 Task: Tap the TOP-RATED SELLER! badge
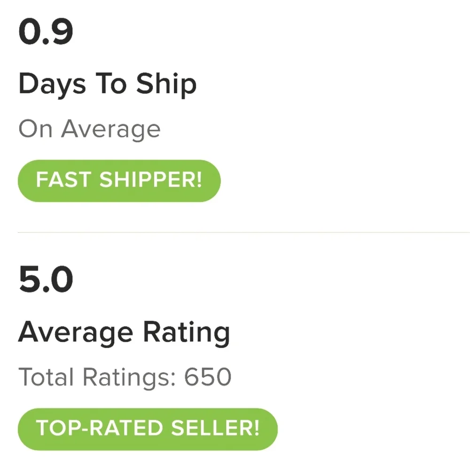(148, 429)
